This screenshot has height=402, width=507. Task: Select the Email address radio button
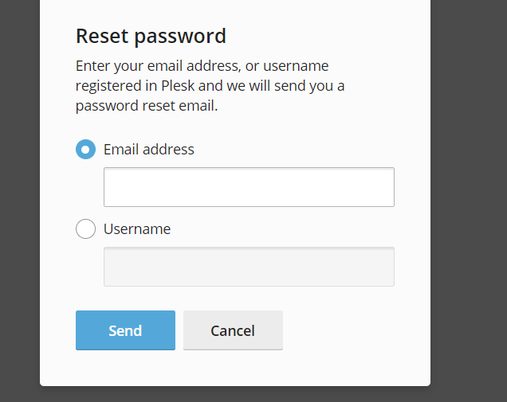(x=85, y=149)
